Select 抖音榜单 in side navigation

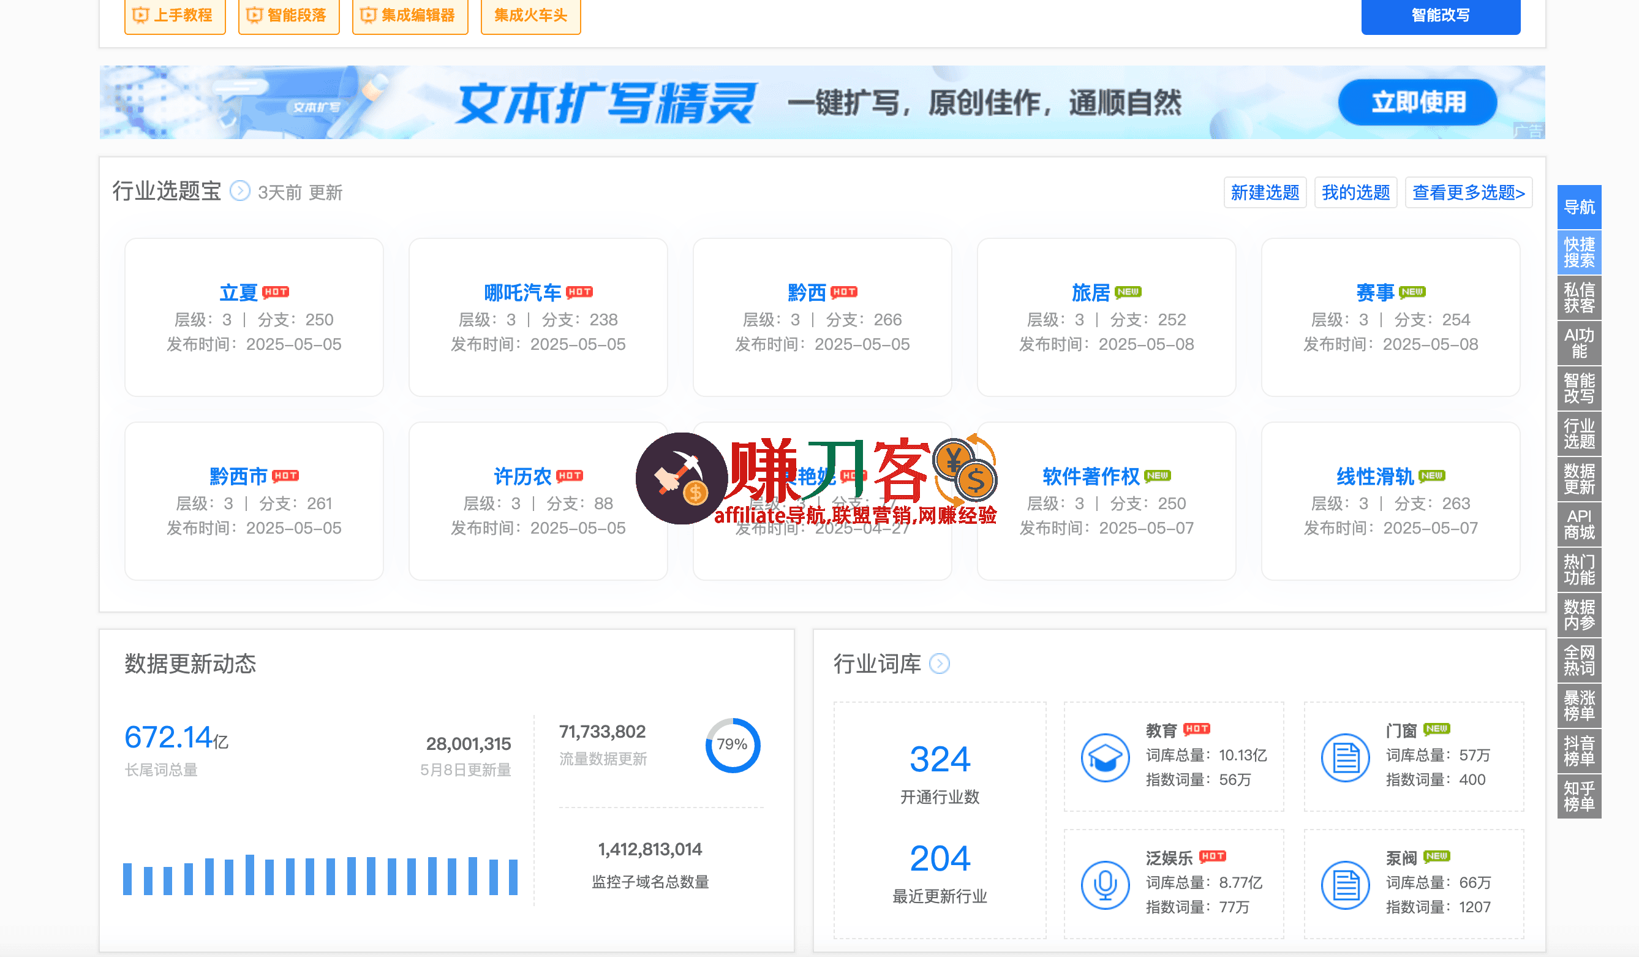(1578, 751)
